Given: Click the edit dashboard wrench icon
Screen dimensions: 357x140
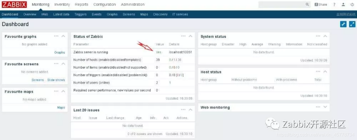Looking at the screenshot, I should [343, 24].
